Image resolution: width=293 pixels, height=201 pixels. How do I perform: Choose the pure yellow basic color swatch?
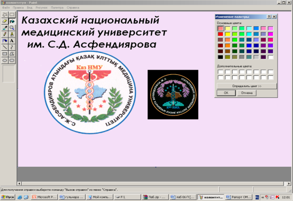click(228, 34)
